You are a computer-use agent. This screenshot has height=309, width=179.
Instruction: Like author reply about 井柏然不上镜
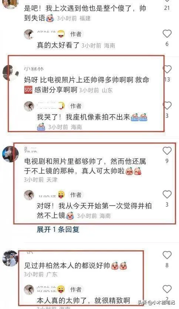click(x=167, y=195)
